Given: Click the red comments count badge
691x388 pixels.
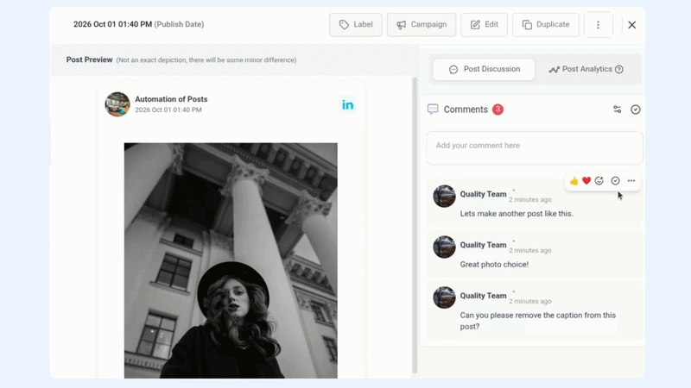Looking at the screenshot, I should [498, 110].
